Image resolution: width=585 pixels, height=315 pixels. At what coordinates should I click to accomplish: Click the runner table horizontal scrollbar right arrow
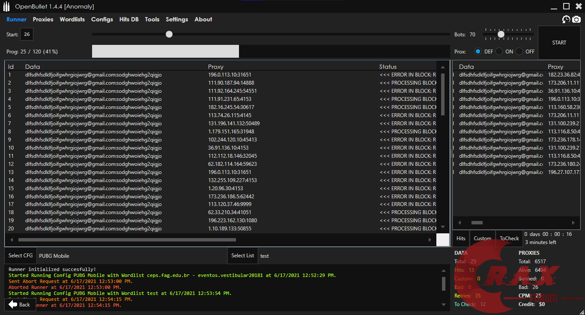point(430,240)
